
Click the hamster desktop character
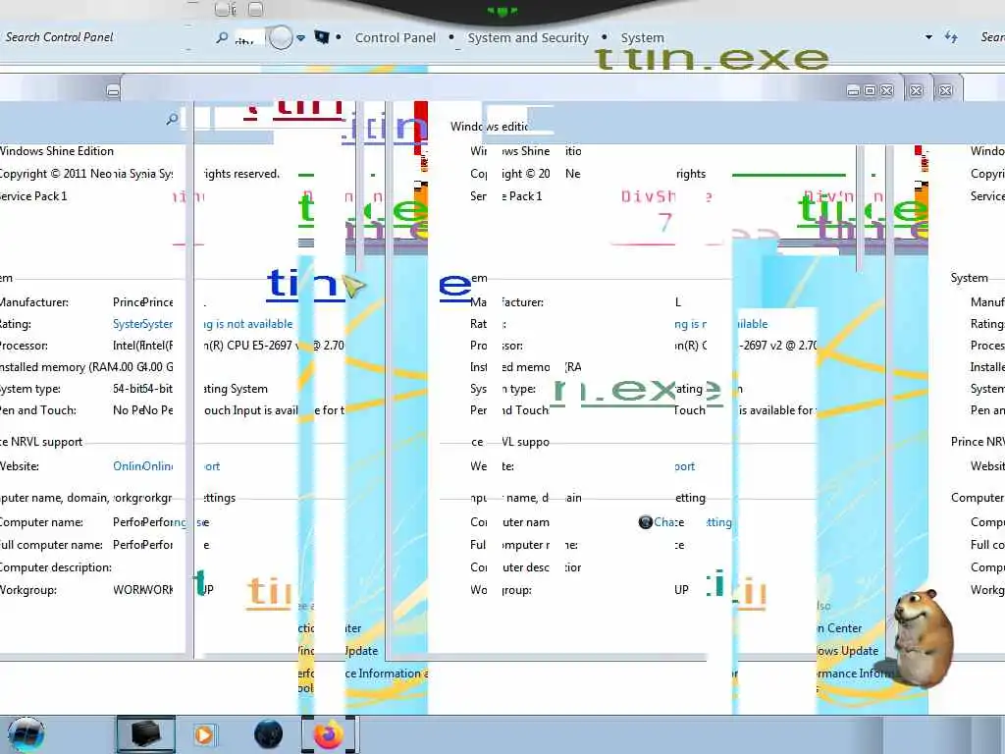(922, 637)
